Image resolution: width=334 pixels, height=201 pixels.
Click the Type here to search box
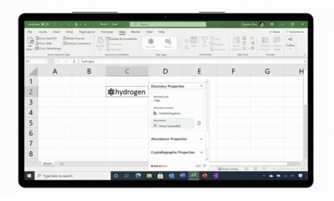[73, 176]
